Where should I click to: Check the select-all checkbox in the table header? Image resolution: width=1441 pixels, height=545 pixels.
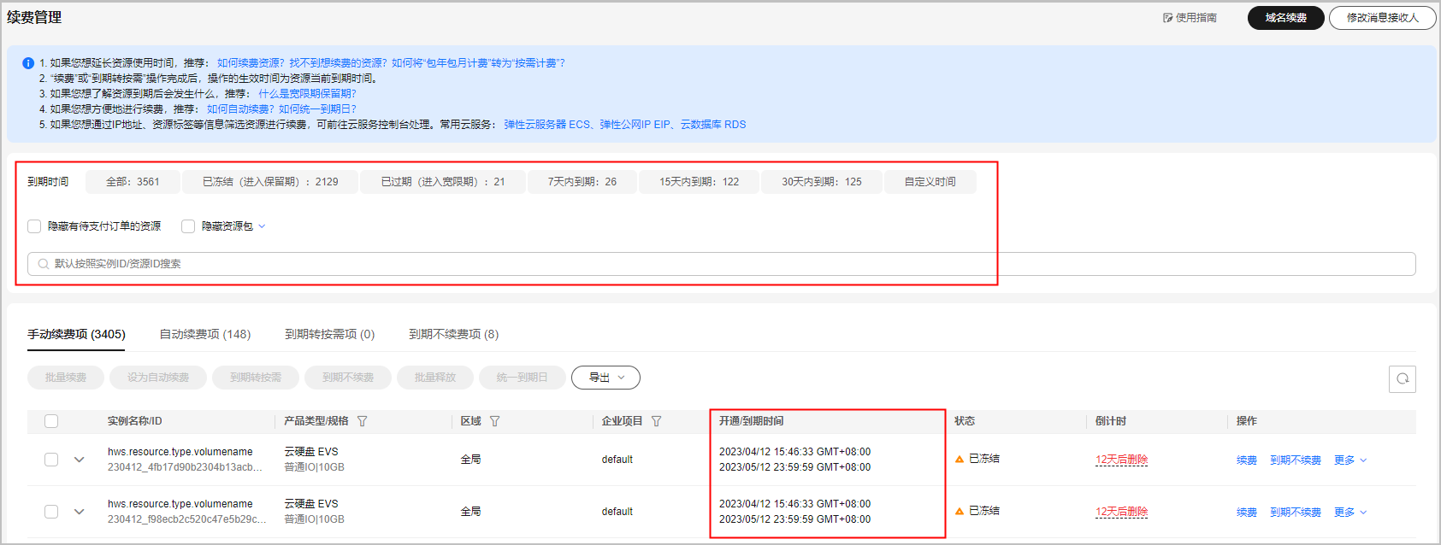[51, 421]
